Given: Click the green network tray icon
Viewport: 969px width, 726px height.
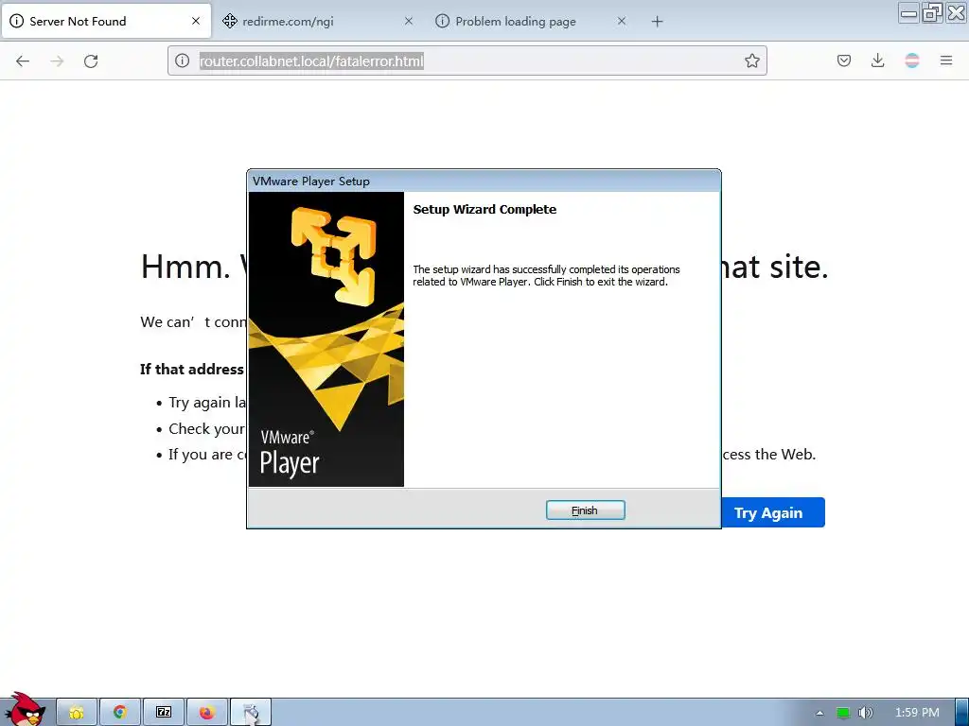Looking at the screenshot, I should pyautogui.click(x=843, y=713).
